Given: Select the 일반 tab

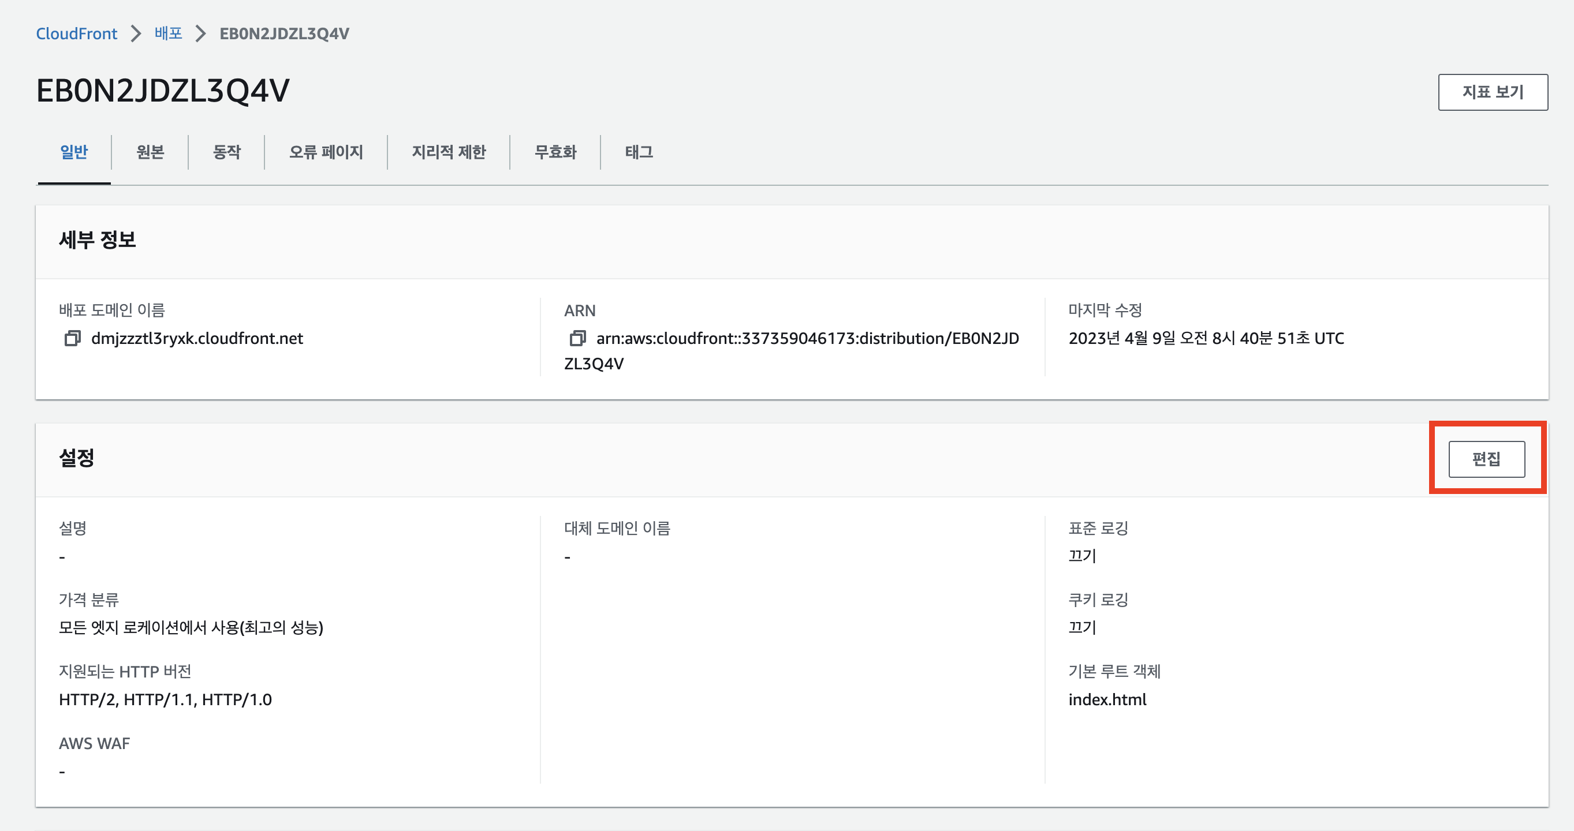Looking at the screenshot, I should point(74,151).
